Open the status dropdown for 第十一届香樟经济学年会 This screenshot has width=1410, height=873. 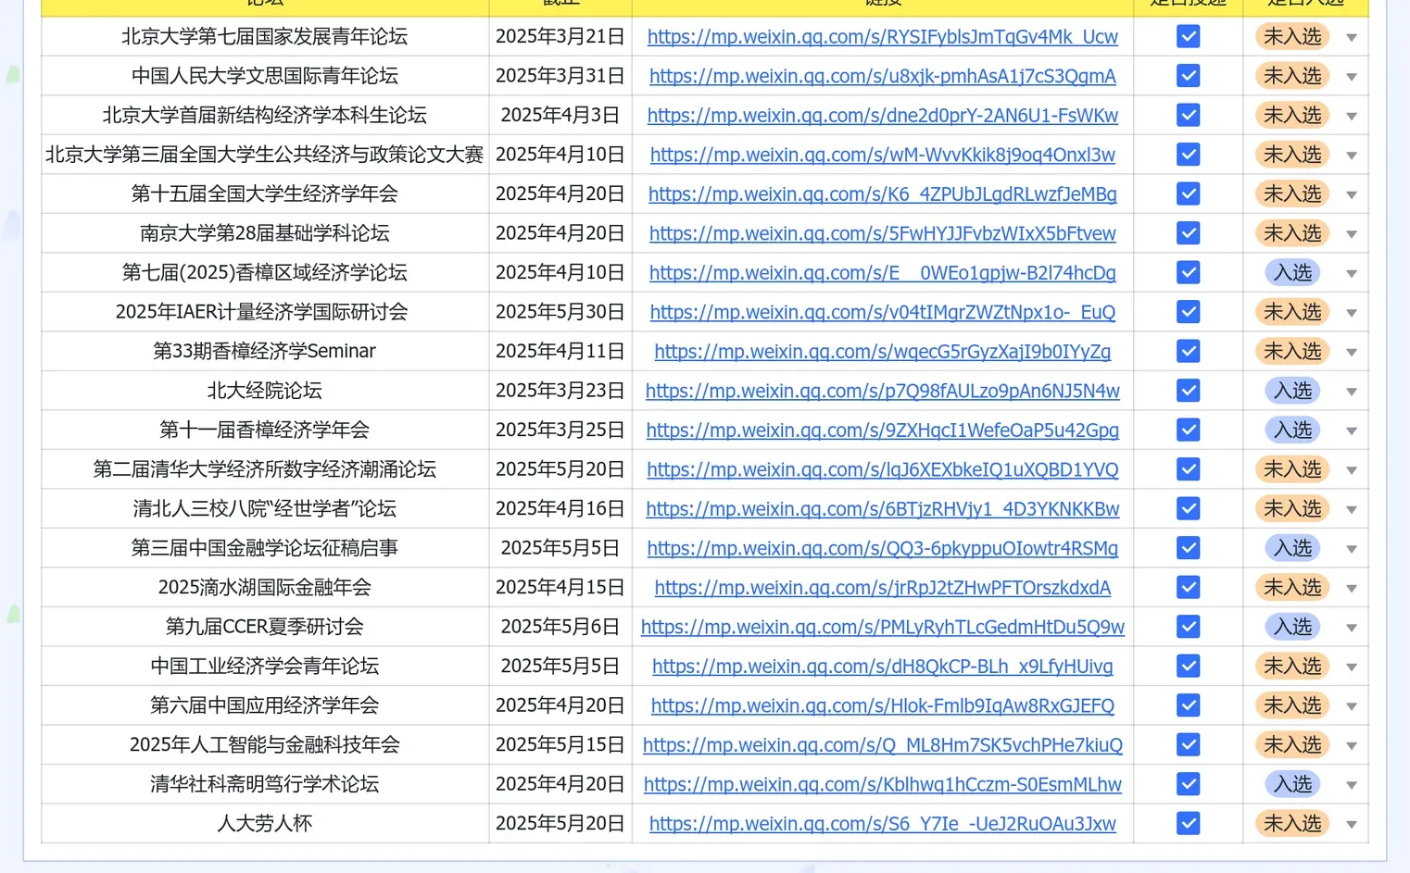click(x=1351, y=430)
